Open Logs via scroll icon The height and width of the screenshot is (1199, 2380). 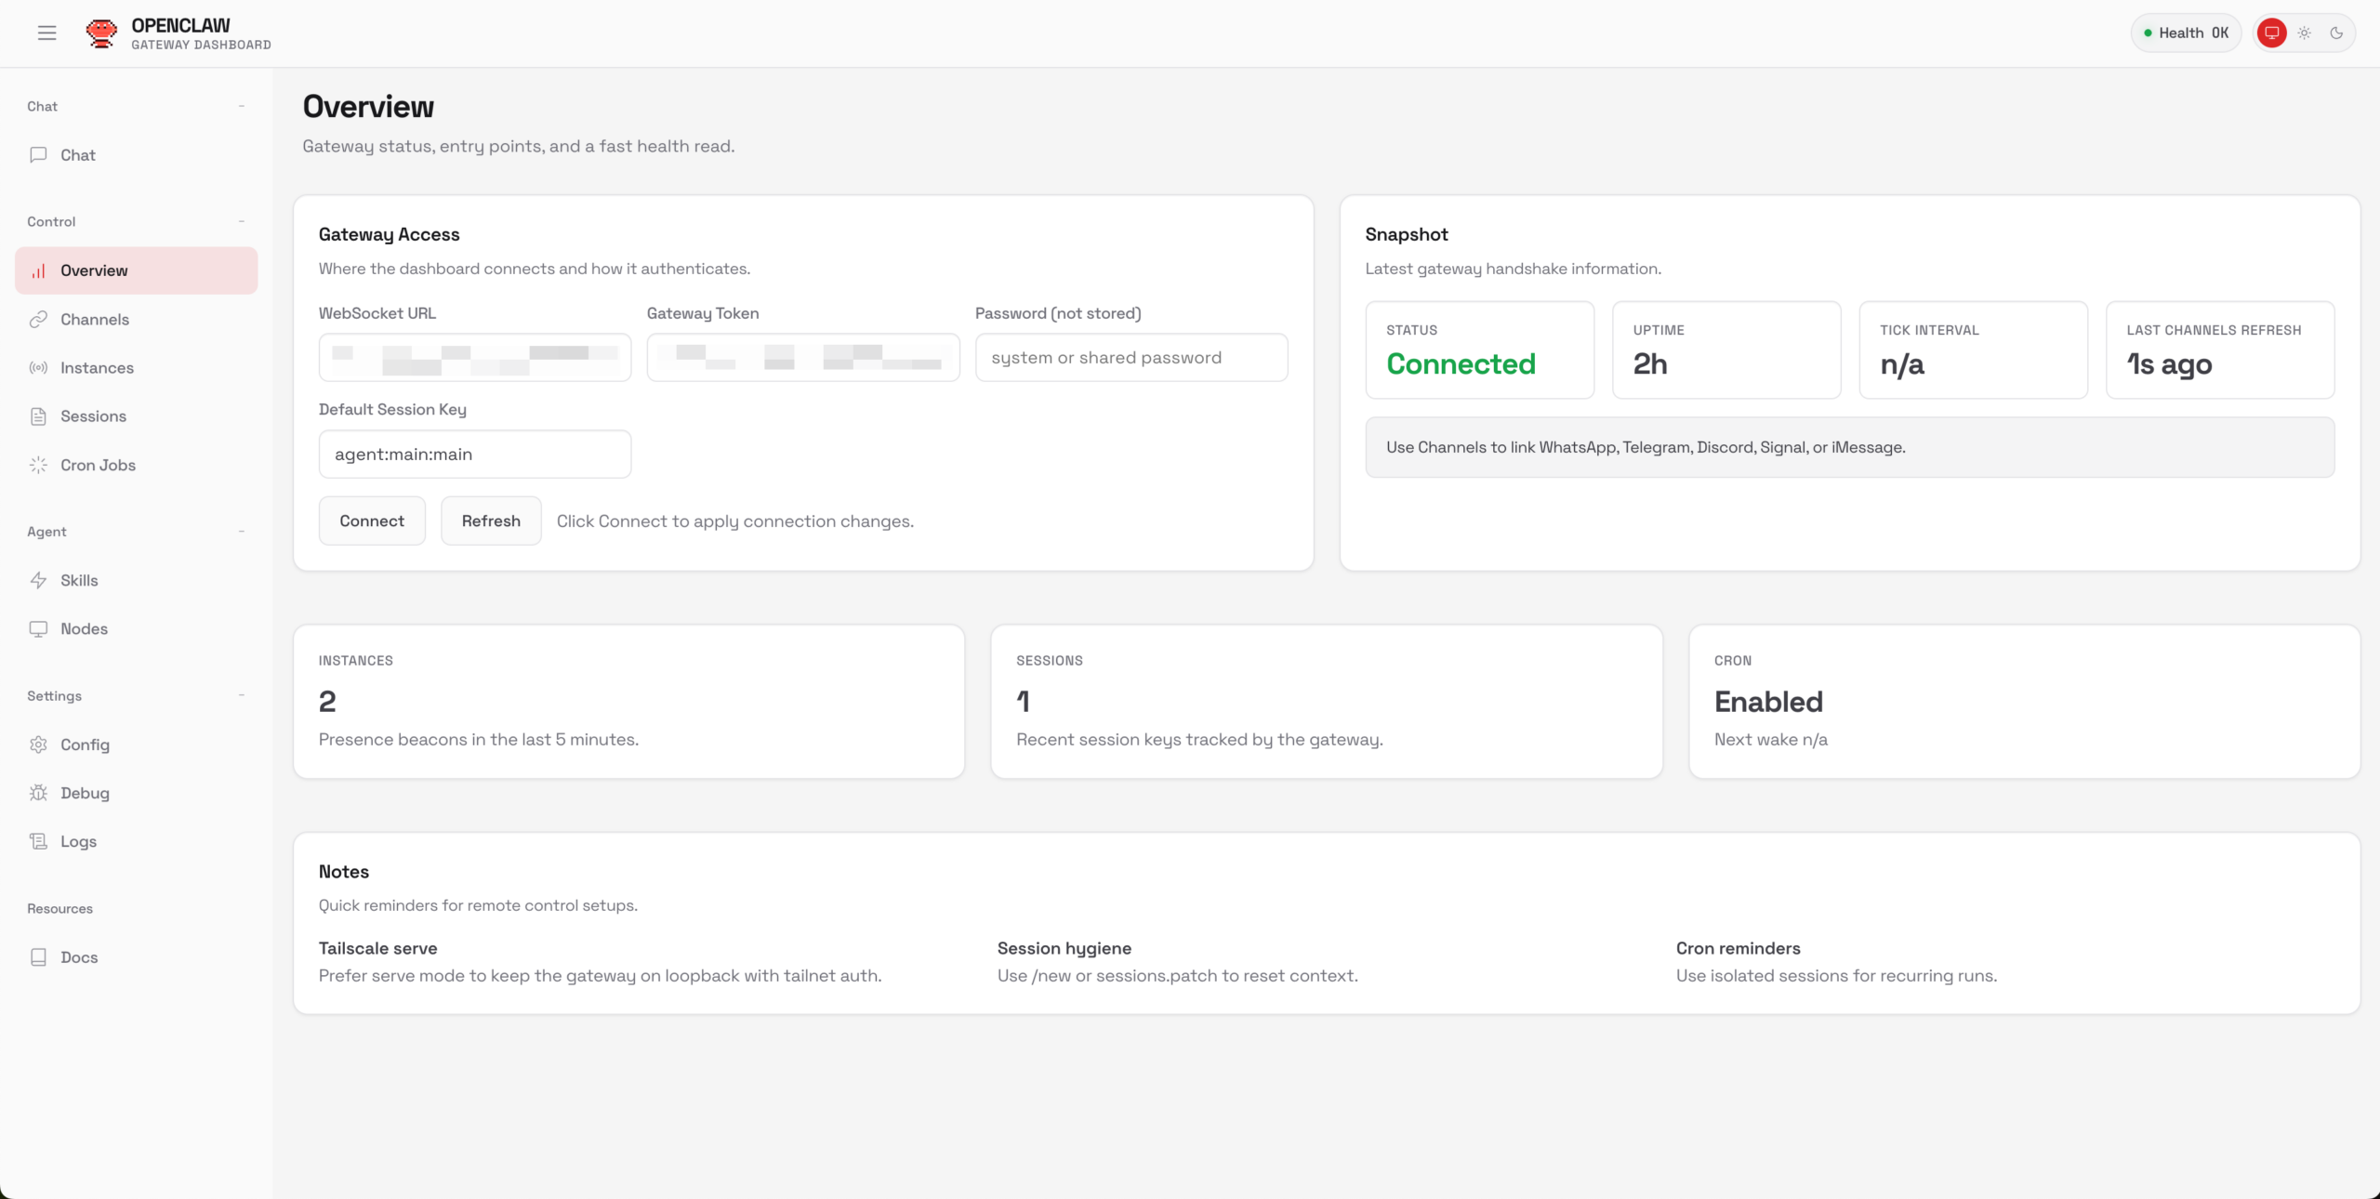pos(38,841)
